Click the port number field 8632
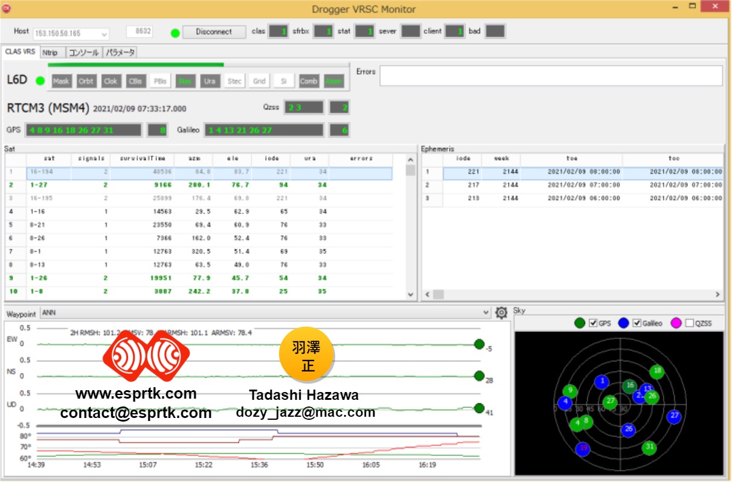Screen dimensions: 732x482 tap(139, 31)
